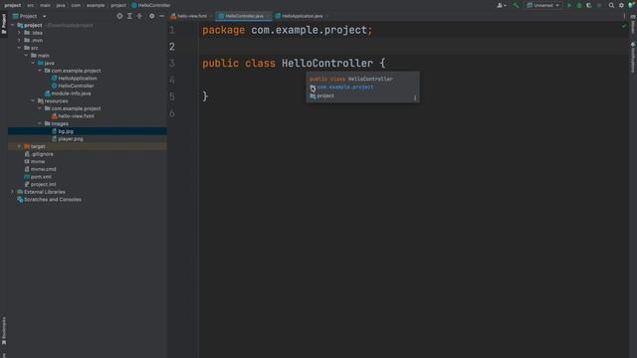The image size is (637, 358).
Task: Click the Stop button in toolbar
Action: [599, 5]
